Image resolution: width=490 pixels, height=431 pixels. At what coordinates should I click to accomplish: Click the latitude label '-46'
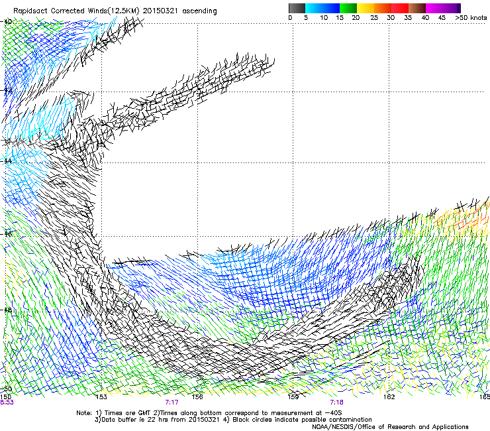[7, 234]
